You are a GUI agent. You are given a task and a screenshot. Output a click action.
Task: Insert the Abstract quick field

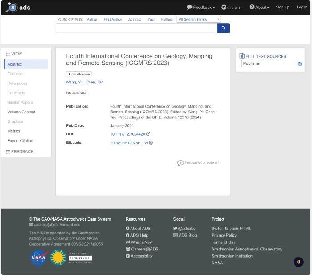135,19
